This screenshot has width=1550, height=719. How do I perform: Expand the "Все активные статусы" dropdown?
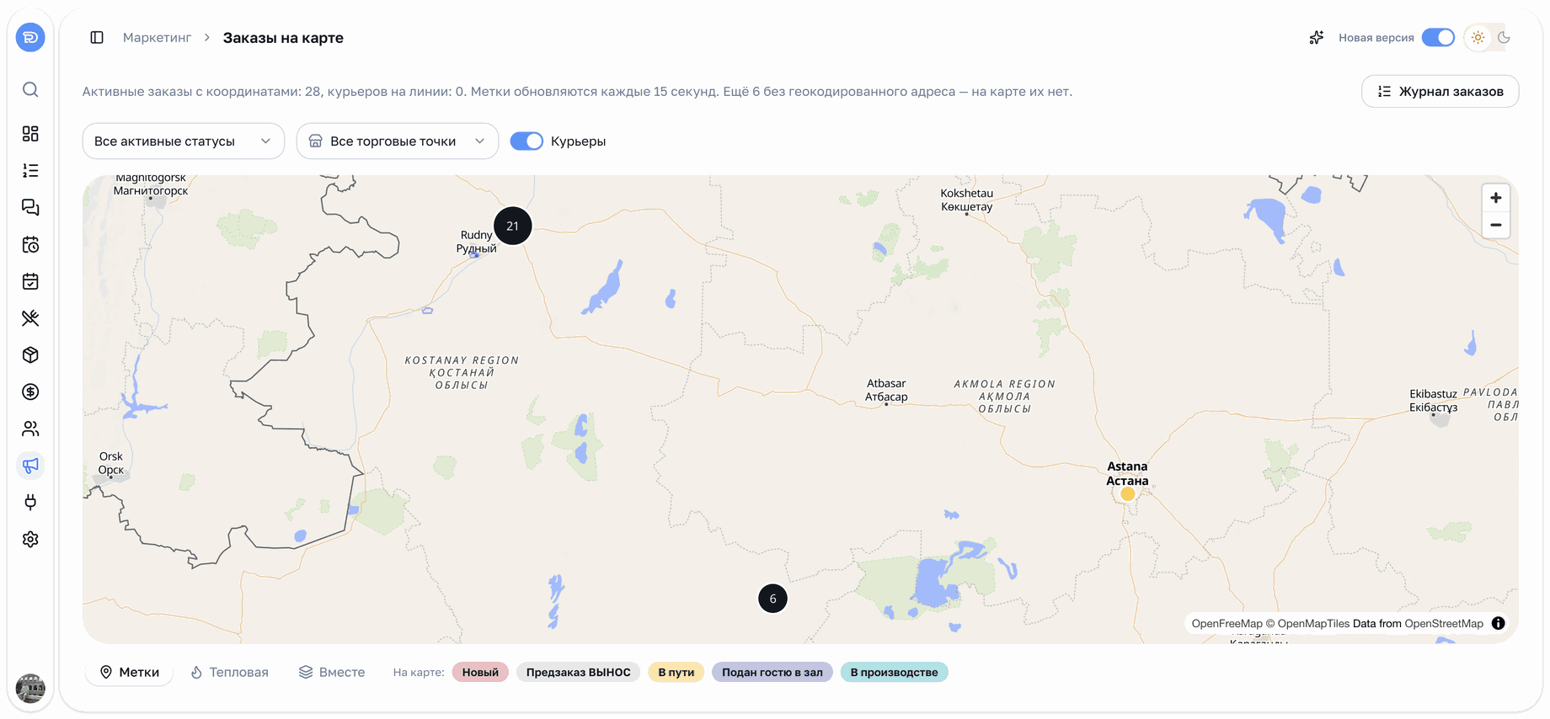(183, 141)
